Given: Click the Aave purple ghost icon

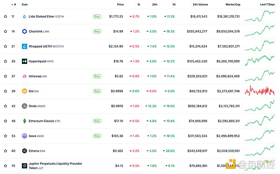Looking at the screenshot, I should (24, 136).
